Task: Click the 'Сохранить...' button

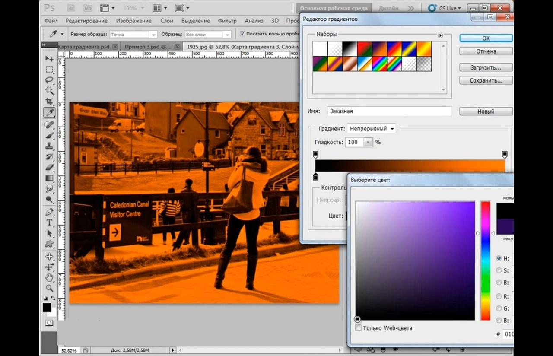Action: [x=486, y=80]
